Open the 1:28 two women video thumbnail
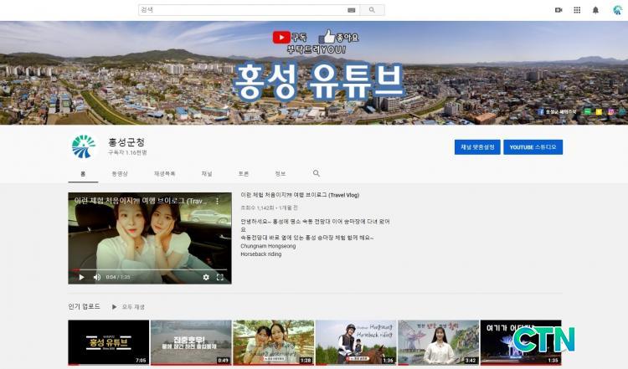 pos(274,342)
